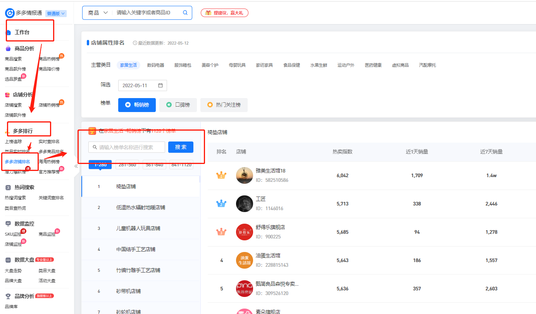Show list range 281-560

coord(128,165)
